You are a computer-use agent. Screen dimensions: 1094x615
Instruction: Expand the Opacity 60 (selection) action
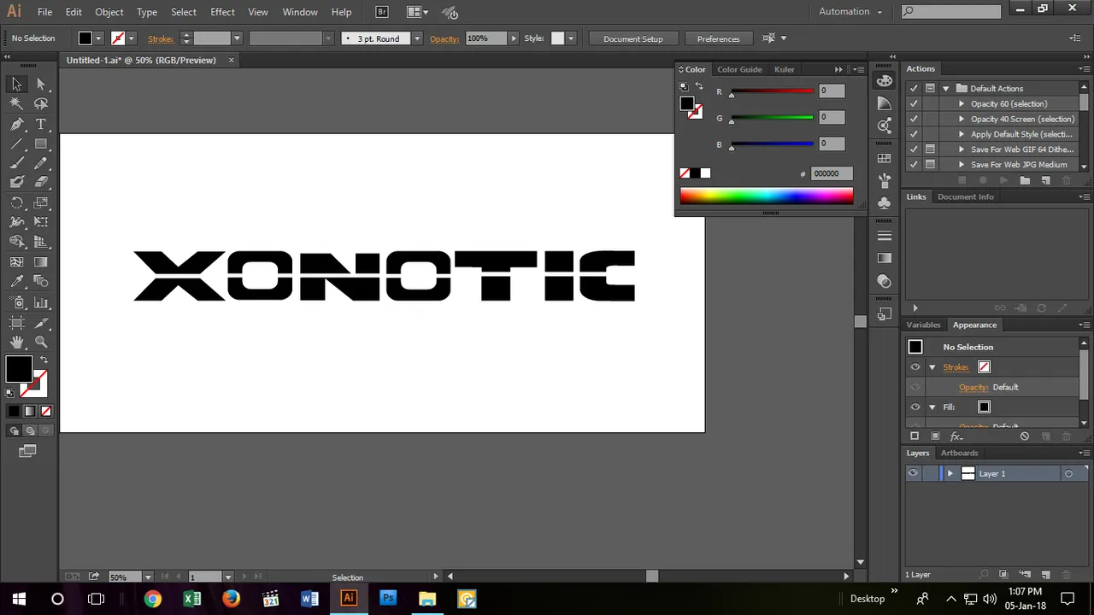pyautogui.click(x=962, y=104)
